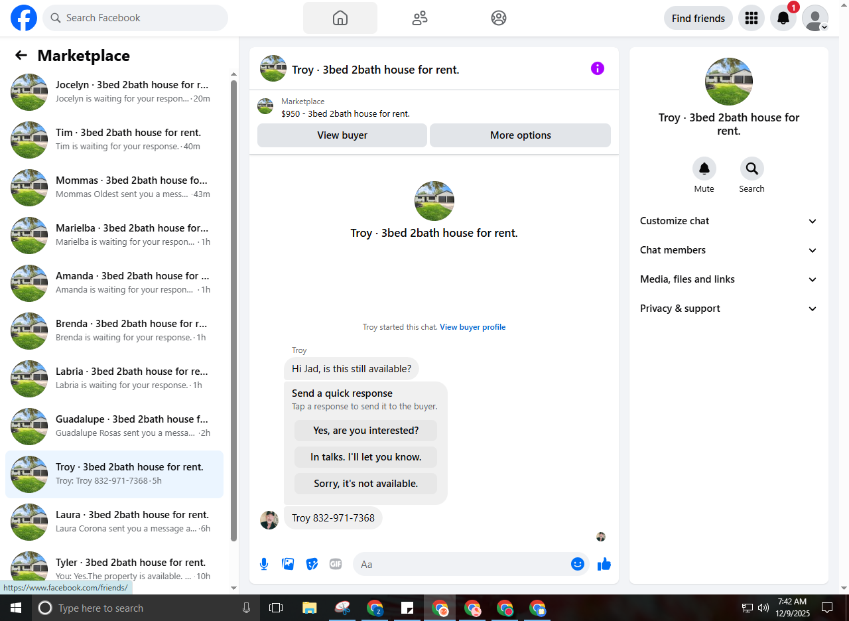Click the taskbar clock showing 7:42 AM
Screen dimensions: 849x621
pos(793,608)
